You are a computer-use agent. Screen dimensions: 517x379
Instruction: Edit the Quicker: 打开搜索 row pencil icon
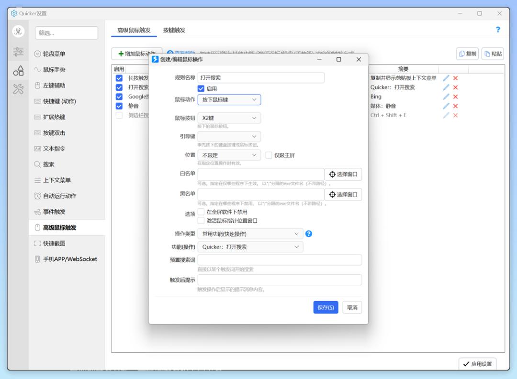pos(446,87)
